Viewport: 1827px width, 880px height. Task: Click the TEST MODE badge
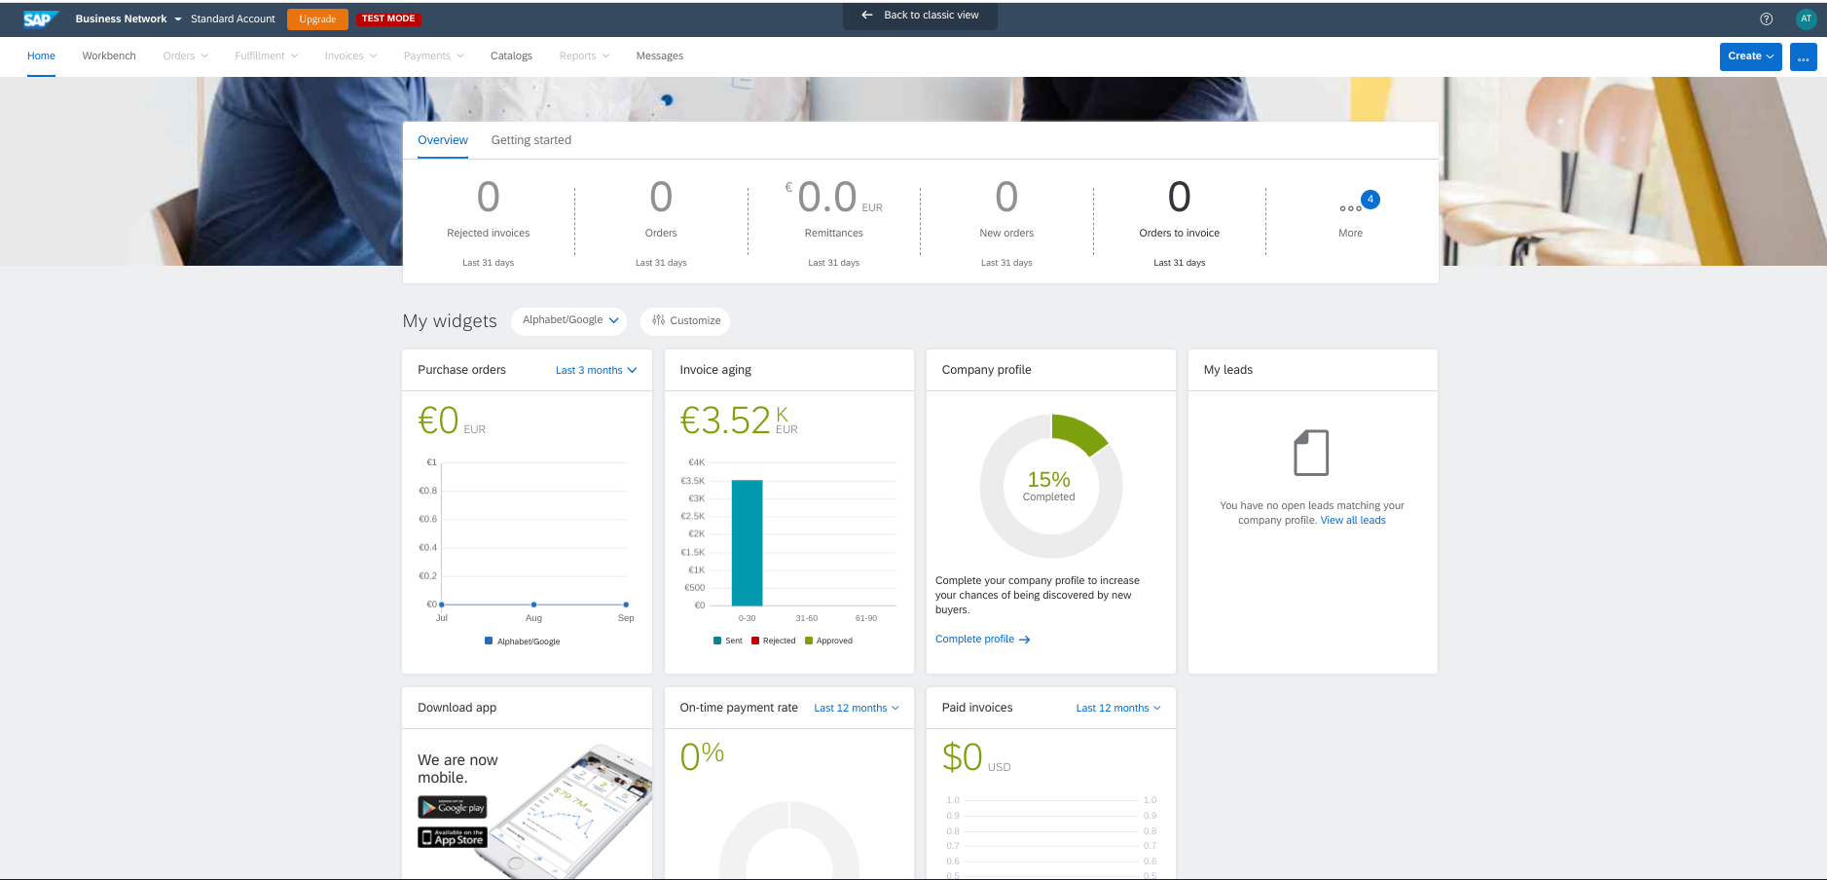(388, 18)
